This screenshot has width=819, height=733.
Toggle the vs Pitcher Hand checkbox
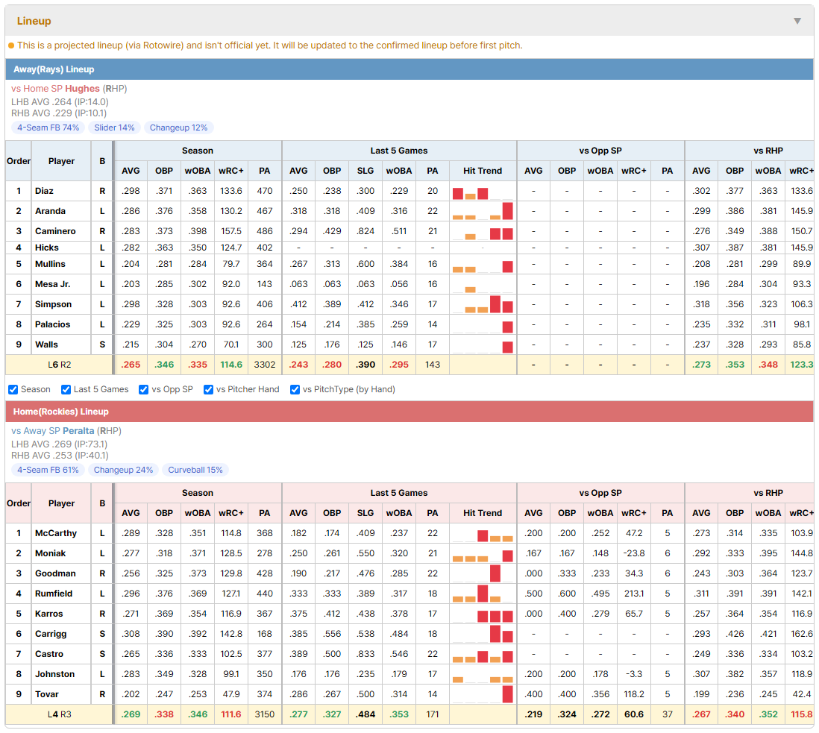click(208, 389)
